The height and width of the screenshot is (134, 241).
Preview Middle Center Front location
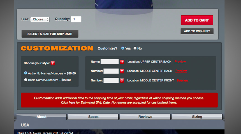coord(183,80)
